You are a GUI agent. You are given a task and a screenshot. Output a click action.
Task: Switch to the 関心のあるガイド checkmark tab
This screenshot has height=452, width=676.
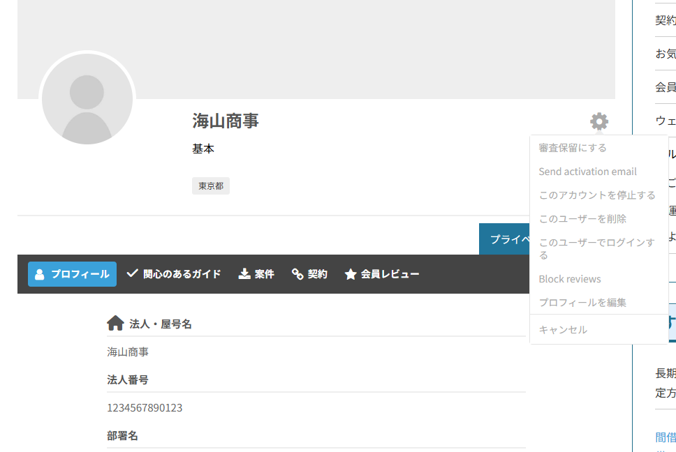pyautogui.click(x=174, y=274)
